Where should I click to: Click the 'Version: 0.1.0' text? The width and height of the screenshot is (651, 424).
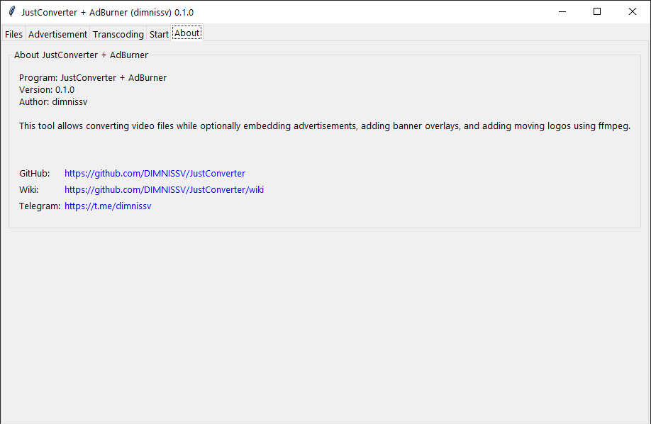pos(47,90)
